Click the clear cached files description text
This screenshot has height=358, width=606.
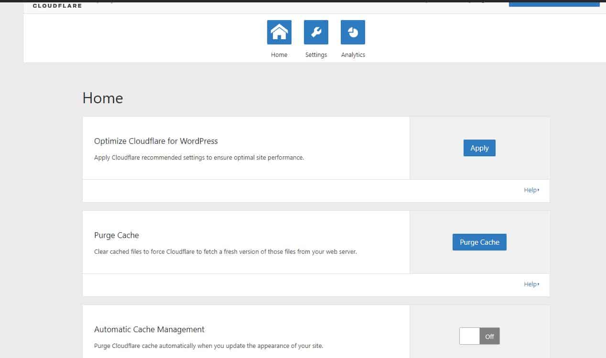click(225, 251)
